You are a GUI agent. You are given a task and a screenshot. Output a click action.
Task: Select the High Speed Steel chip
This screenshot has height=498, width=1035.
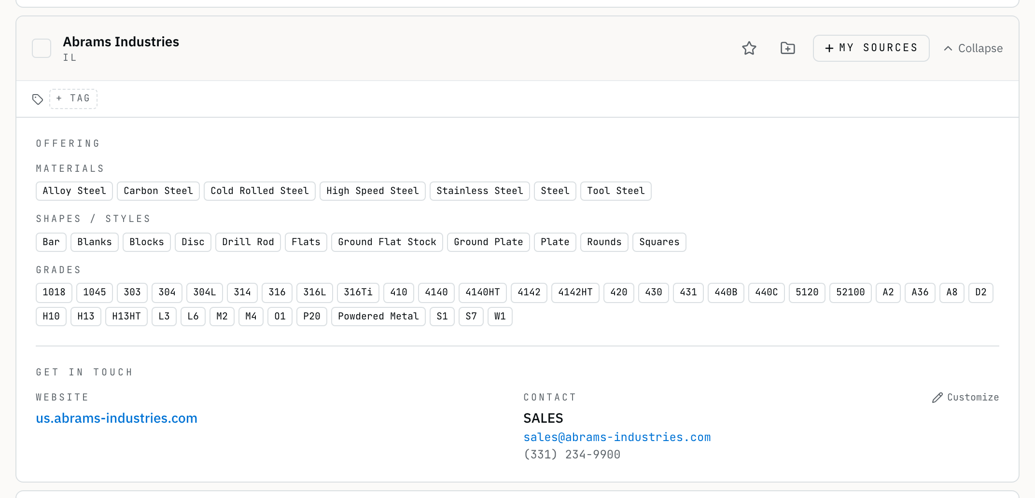tap(373, 191)
